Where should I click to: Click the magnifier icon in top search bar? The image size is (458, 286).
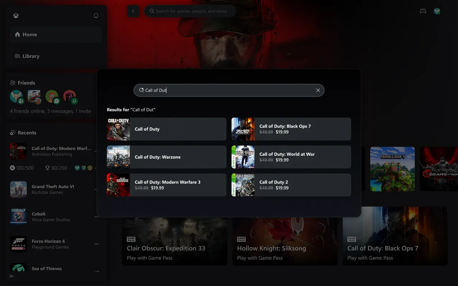152,11
